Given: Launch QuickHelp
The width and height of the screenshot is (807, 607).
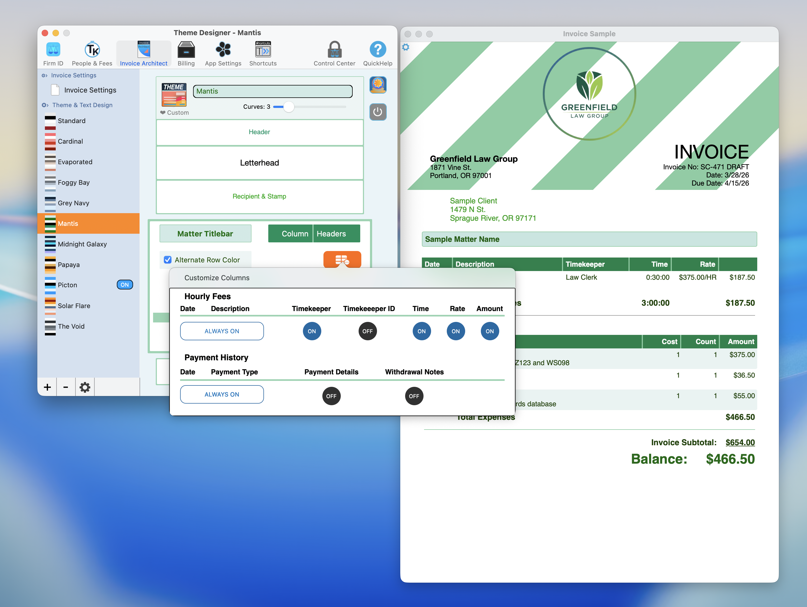Looking at the screenshot, I should [x=378, y=53].
